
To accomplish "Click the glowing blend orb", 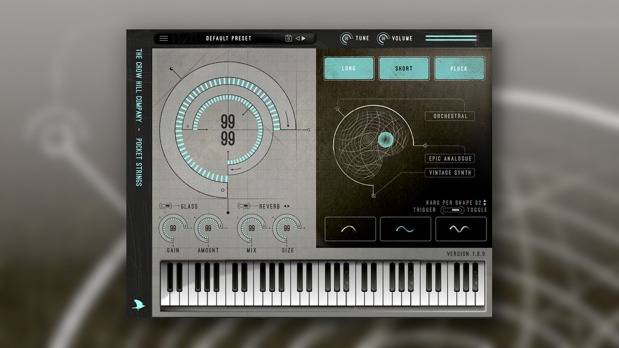I will pyautogui.click(x=385, y=139).
